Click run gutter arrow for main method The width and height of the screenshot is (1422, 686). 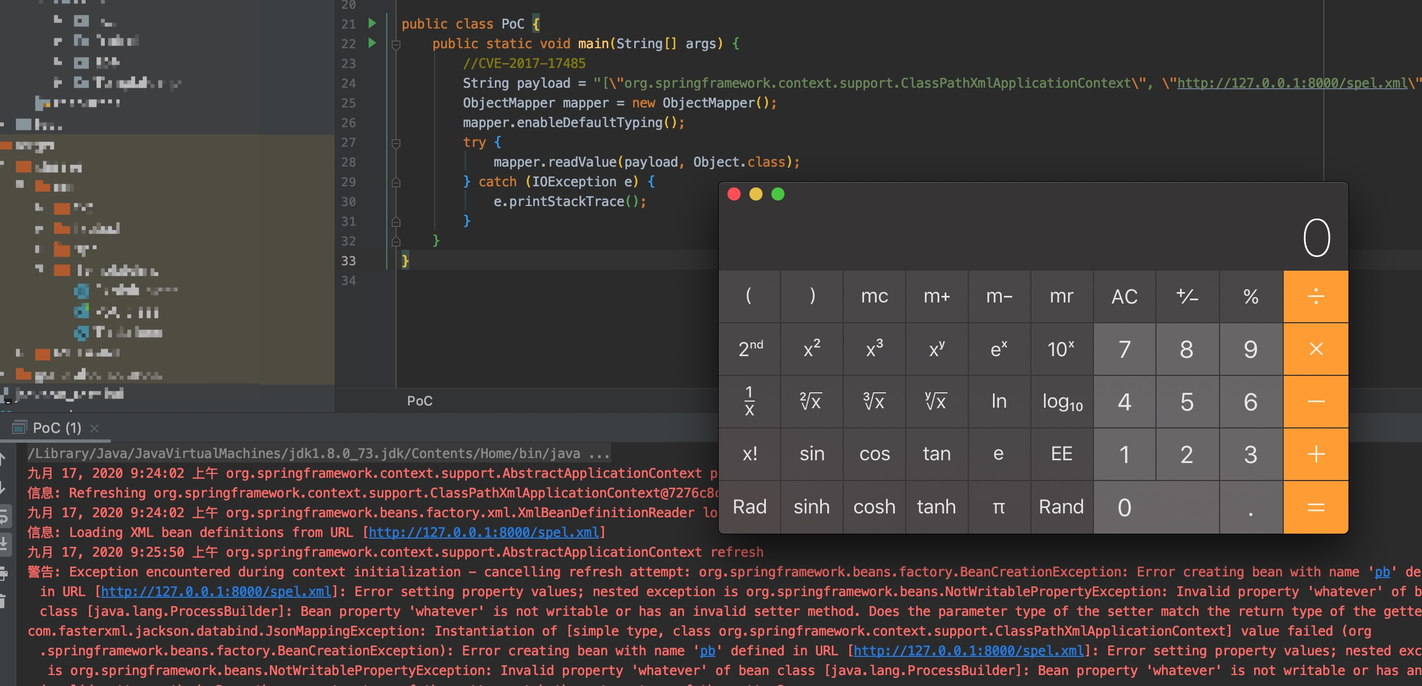pos(372,43)
